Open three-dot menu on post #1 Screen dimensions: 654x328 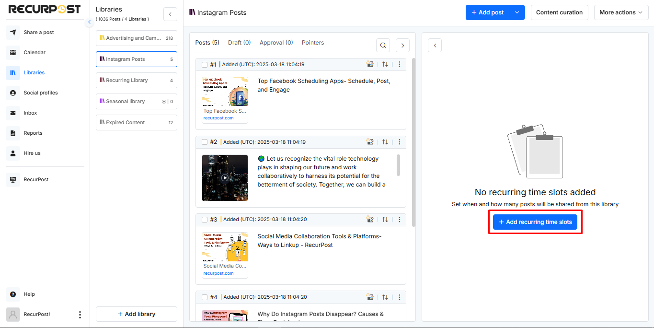point(400,64)
